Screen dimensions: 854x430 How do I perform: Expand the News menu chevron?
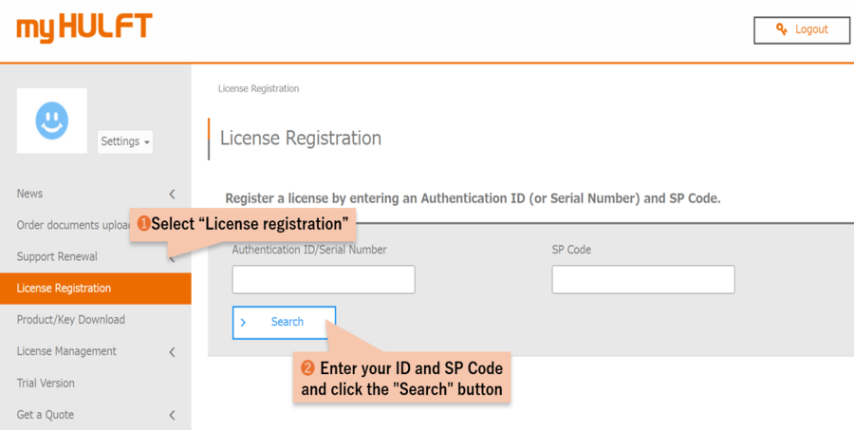[172, 194]
